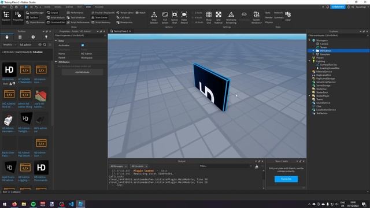Collapse the Lighting tree node
Viewport: 370px width, 208px height.
[310, 61]
